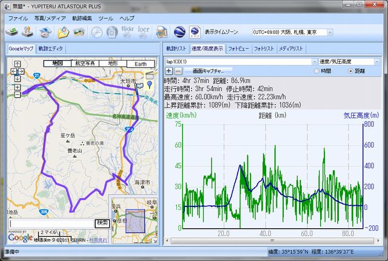The height and width of the screenshot is (261, 388).
Task: Open the timezone dropdown list
Action: (330, 32)
